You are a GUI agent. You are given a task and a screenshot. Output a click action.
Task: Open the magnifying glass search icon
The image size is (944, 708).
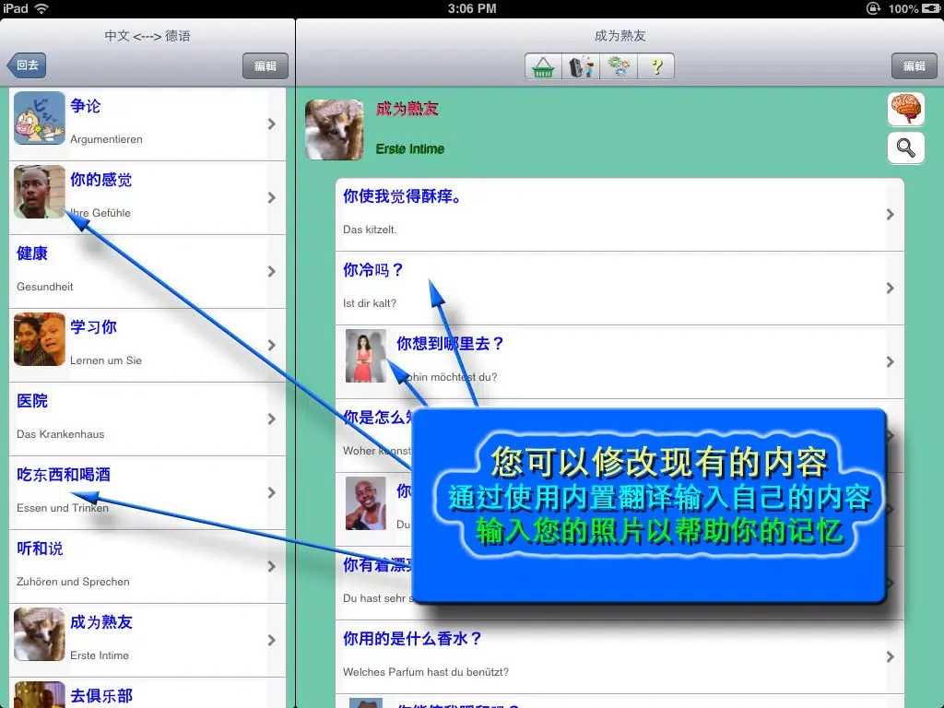pos(906,148)
